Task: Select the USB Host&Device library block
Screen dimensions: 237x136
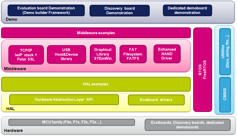Action: tap(66, 54)
